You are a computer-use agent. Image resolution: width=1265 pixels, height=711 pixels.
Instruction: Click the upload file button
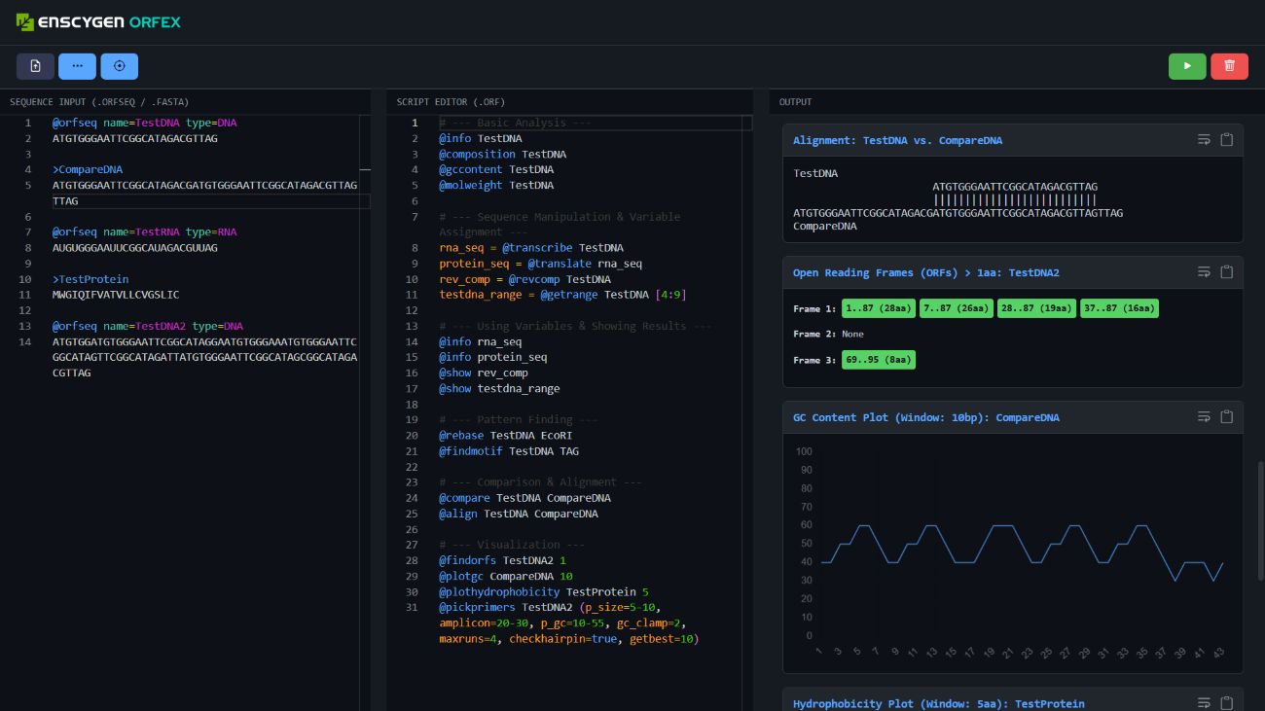[35, 66]
